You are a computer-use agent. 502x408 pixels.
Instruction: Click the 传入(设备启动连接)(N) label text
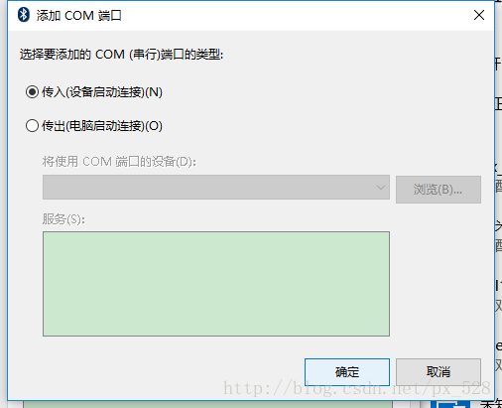tap(102, 92)
